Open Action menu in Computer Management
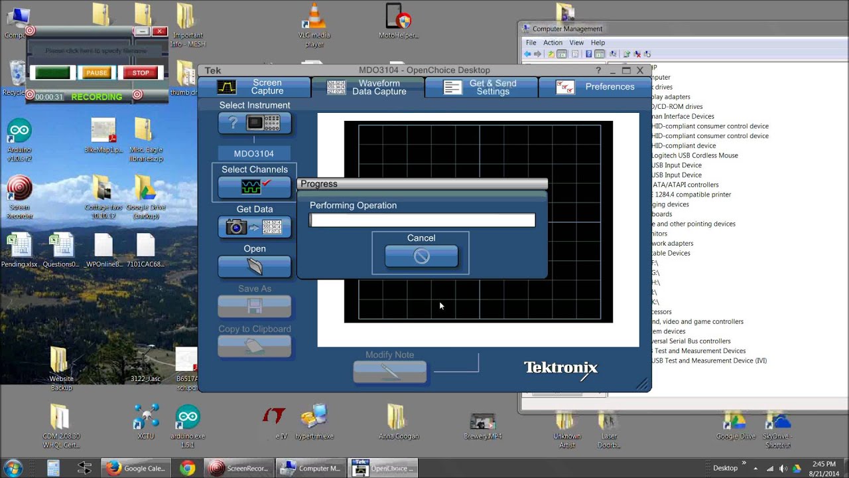849x478 pixels. (553, 42)
